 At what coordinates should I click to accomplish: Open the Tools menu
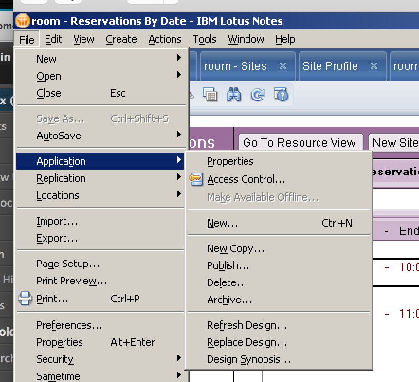click(205, 39)
